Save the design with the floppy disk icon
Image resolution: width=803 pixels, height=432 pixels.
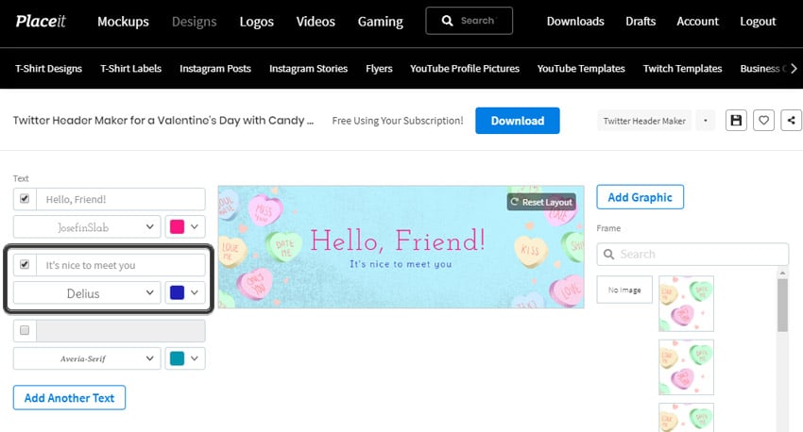click(x=736, y=120)
